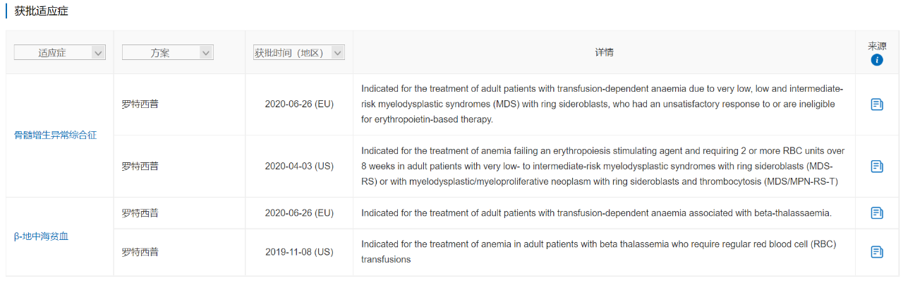Click the dropdown arrow of 方案 filter
Image resolution: width=903 pixels, height=283 pixels.
(206, 53)
